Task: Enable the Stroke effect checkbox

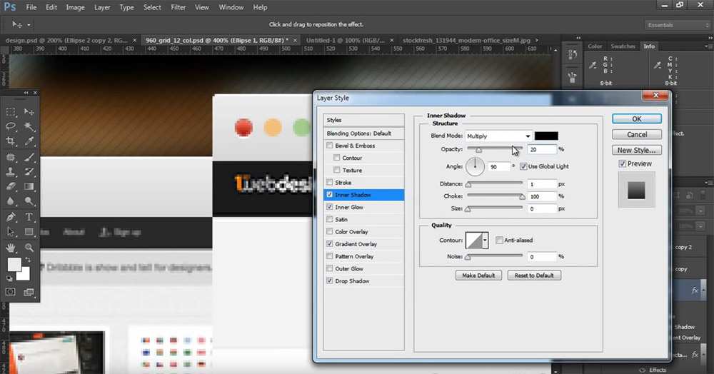Action: click(x=329, y=183)
